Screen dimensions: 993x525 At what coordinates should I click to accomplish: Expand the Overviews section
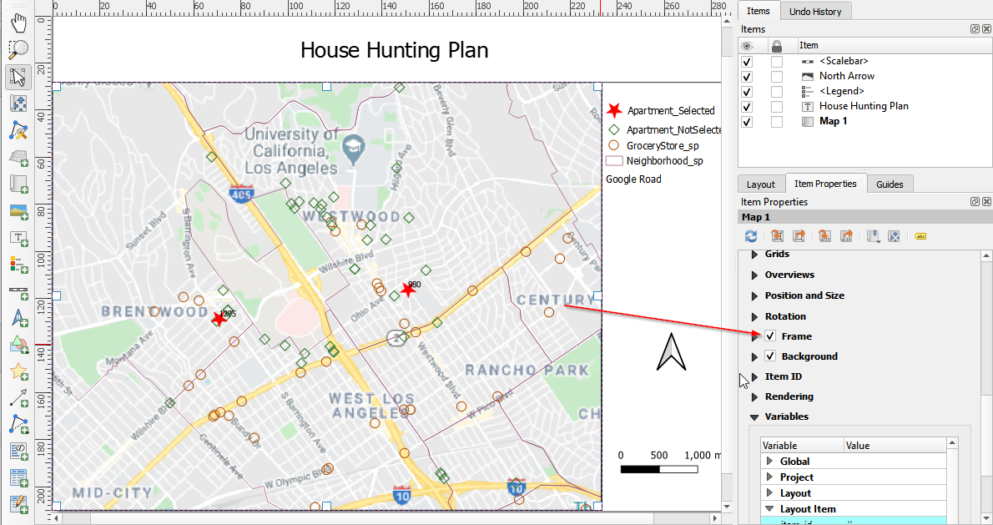point(754,275)
